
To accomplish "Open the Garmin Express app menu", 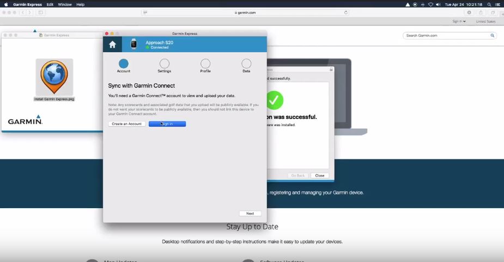I will click(27, 4).
